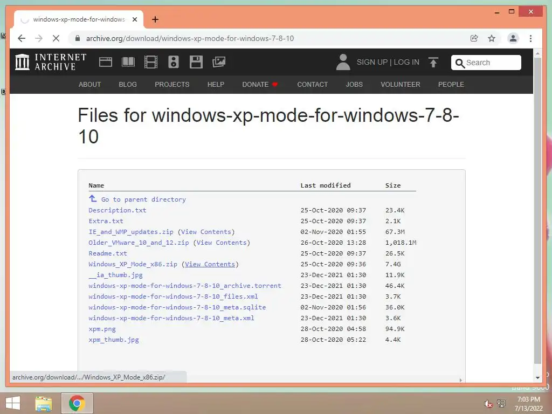
Task: Click the scrollbar down arrow
Action: (537, 378)
